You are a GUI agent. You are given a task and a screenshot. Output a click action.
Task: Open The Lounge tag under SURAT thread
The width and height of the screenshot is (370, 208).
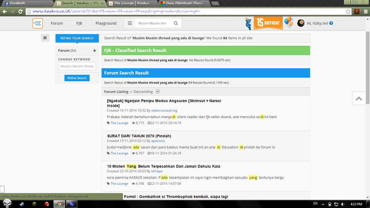119,153
